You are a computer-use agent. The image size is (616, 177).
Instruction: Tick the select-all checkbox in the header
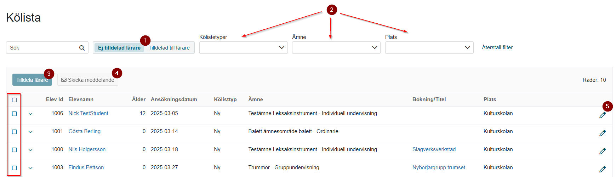[x=15, y=100]
